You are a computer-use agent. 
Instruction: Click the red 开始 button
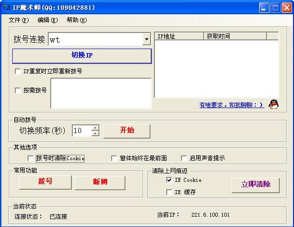click(127, 131)
